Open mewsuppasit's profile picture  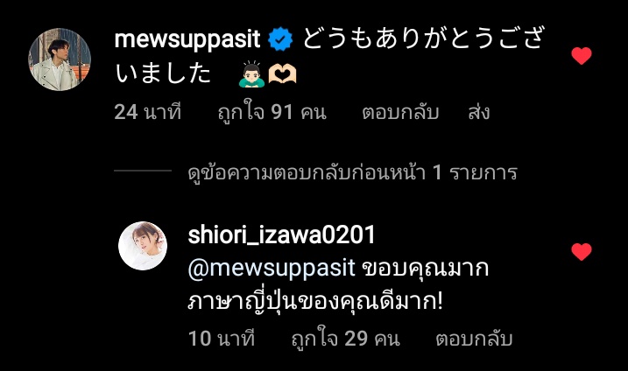60,59
